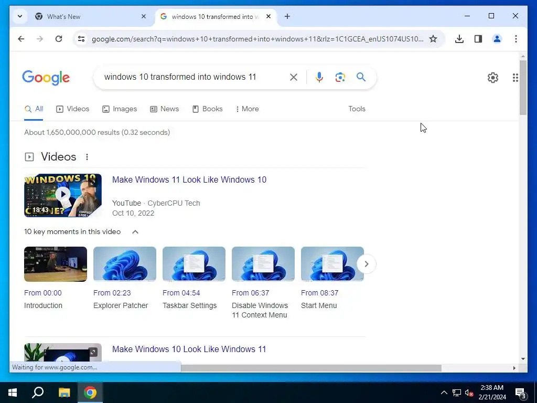Close the Google search results tab
Image resolution: width=537 pixels, height=403 pixels.
click(268, 16)
